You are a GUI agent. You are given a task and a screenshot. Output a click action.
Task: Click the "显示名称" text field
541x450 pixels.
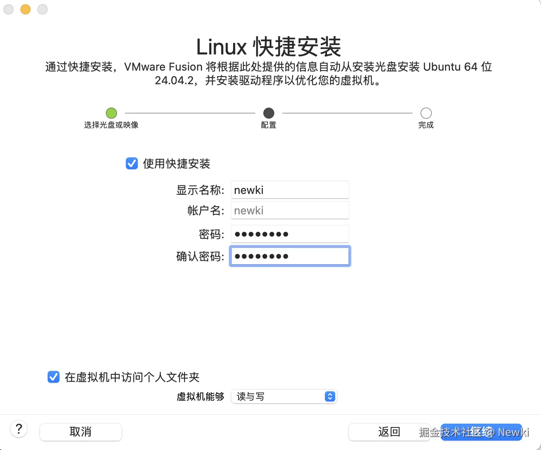click(x=290, y=190)
